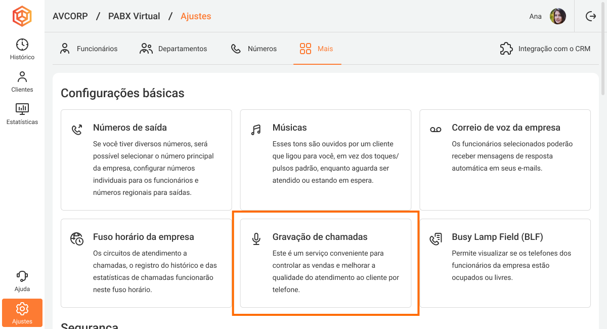The width and height of the screenshot is (607, 329).
Task: Click the orange hexagon logo icon
Action: pyautogui.click(x=22, y=16)
